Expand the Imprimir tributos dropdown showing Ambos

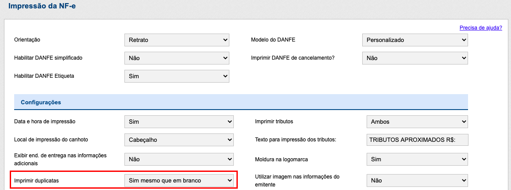pos(417,122)
